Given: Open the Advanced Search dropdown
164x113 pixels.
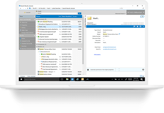Looking at the screenshot, I should pos(120,14).
